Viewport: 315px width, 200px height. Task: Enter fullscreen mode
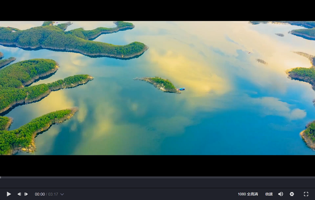point(306,194)
